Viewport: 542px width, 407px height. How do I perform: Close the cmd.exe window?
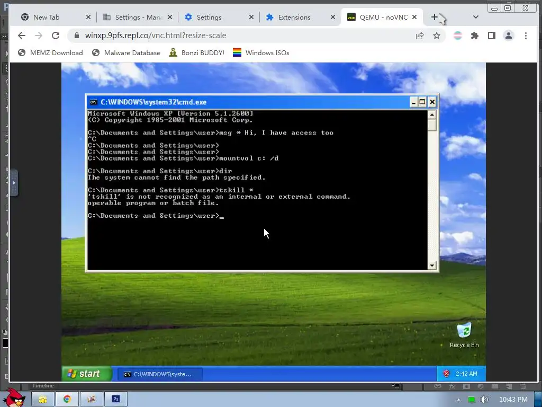click(432, 102)
